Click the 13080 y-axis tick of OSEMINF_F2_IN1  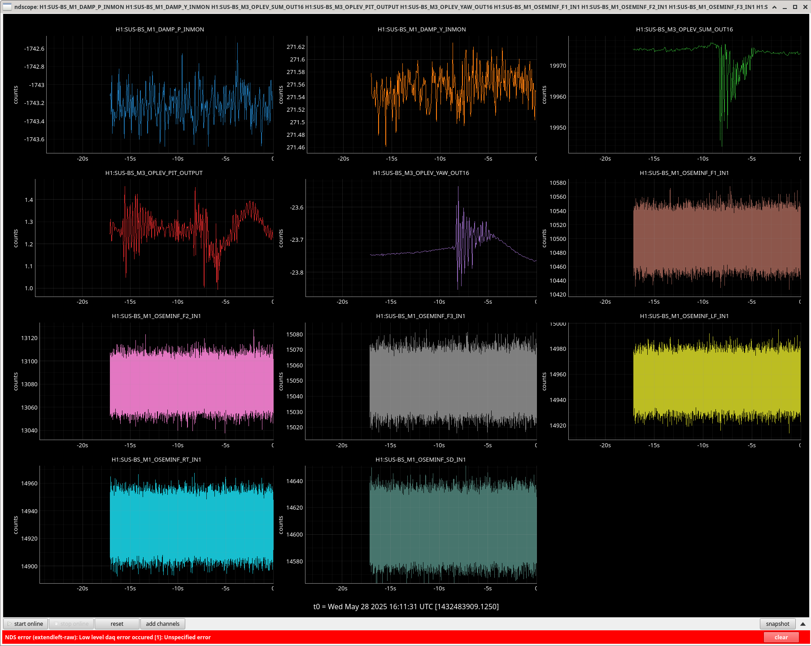tap(29, 384)
